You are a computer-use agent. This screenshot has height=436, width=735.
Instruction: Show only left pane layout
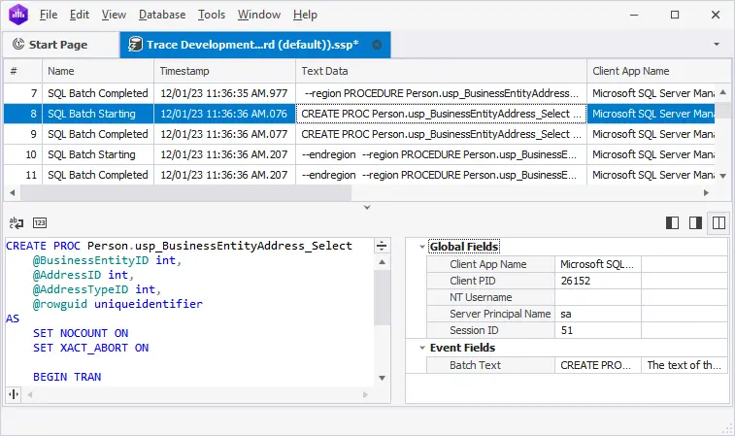pyautogui.click(x=672, y=222)
